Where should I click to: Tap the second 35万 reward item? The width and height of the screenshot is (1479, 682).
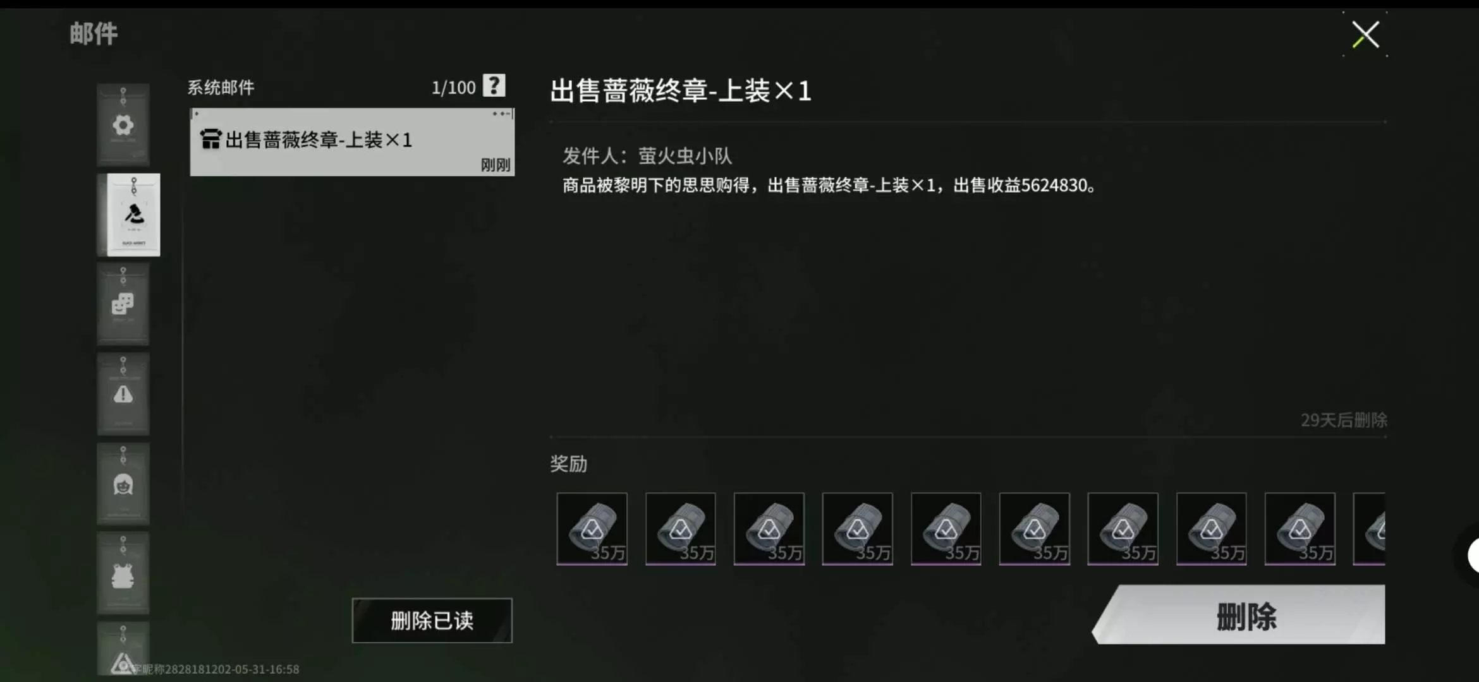pos(681,529)
